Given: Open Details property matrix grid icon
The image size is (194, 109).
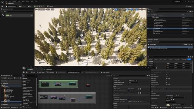Looking at the screenshot, I should (189, 57).
